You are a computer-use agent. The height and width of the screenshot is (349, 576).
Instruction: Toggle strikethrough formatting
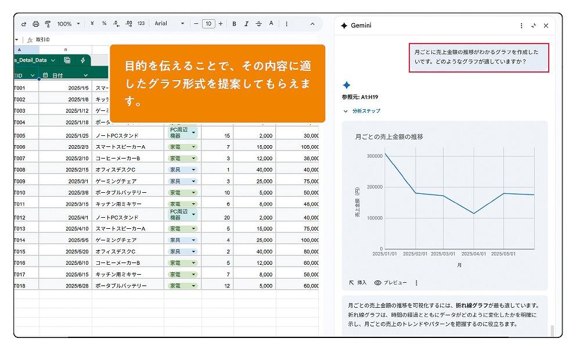coord(258,24)
